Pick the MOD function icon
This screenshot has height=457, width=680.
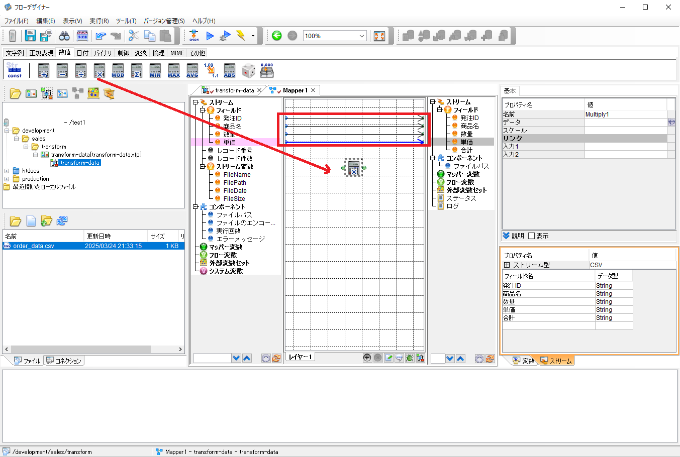tap(118, 71)
